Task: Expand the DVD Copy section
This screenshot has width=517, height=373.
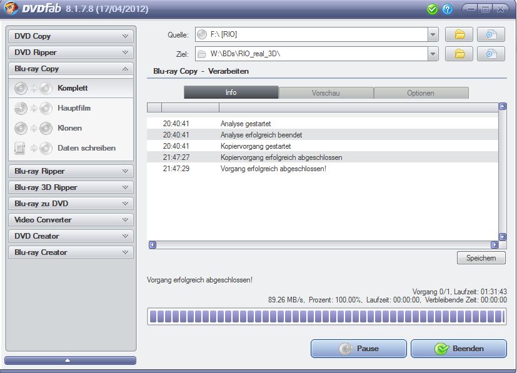Action: coord(71,36)
